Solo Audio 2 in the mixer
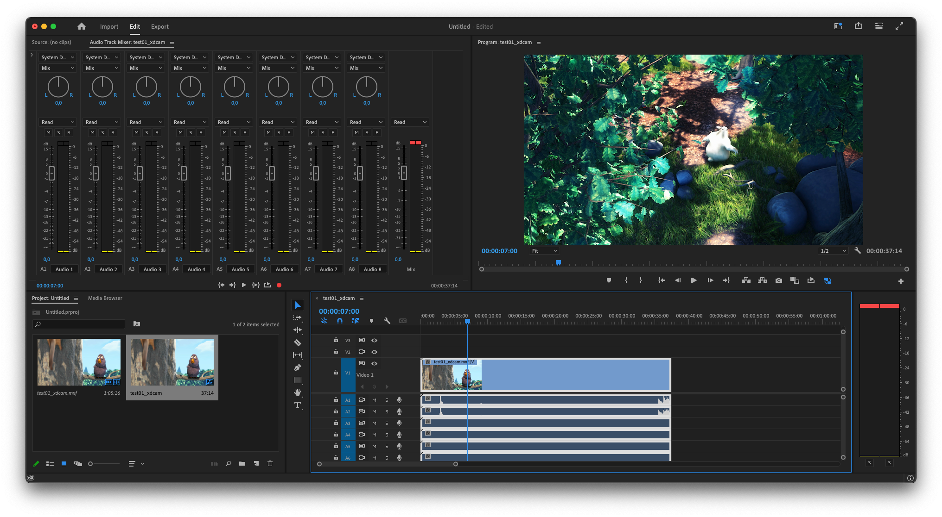942x517 pixels. [x=102, y=132]
